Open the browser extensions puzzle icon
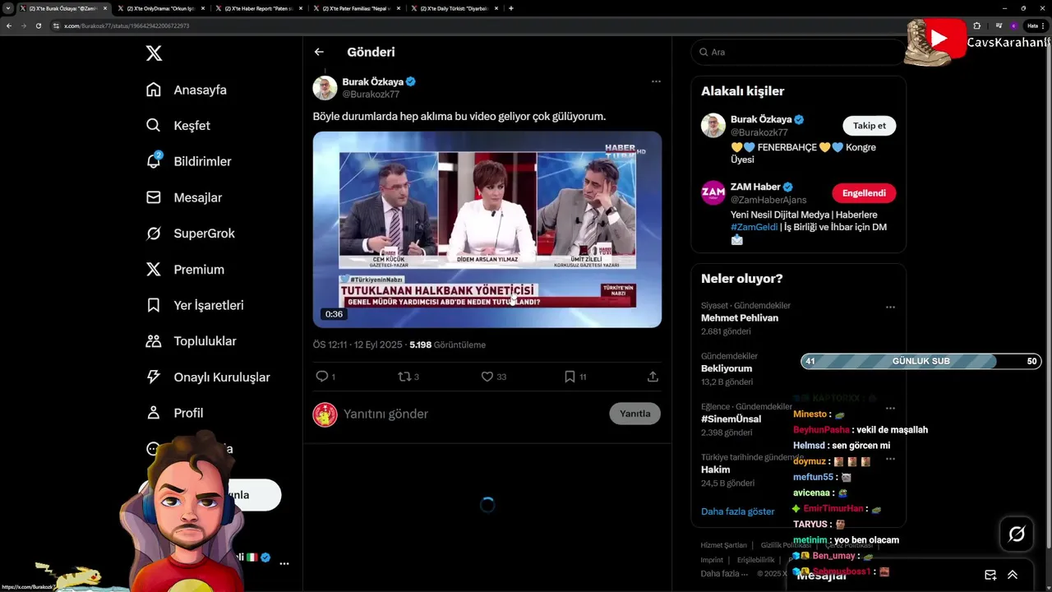 (976, 25)
